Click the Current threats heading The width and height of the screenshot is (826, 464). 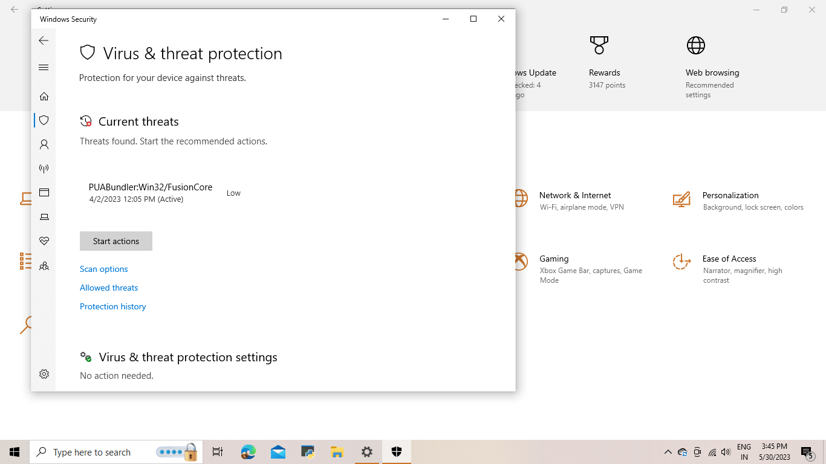tap(138, 121)
